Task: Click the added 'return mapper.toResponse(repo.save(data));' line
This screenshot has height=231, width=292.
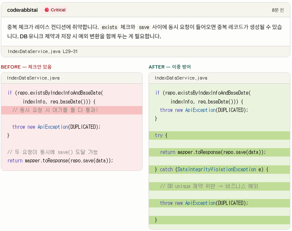Action: coord(219,152)
